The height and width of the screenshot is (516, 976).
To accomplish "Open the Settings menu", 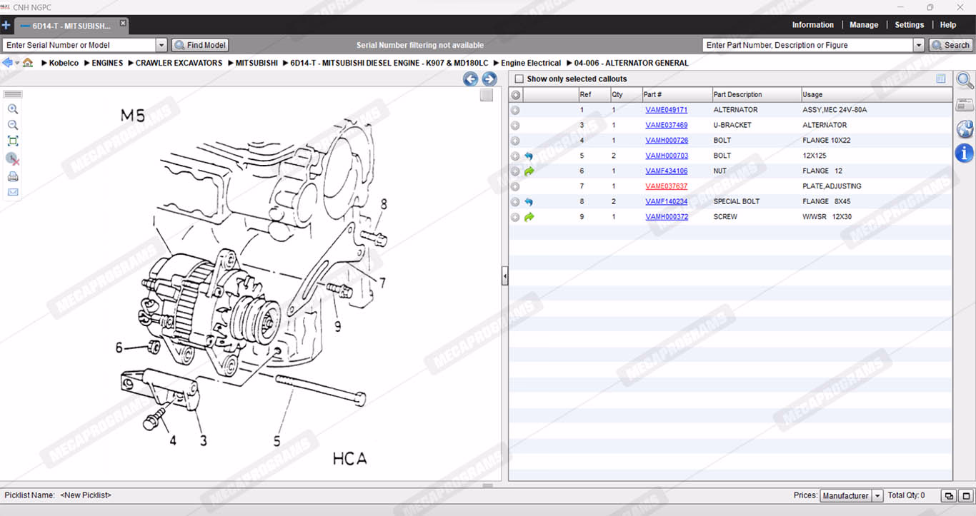I will coord(909,25).
